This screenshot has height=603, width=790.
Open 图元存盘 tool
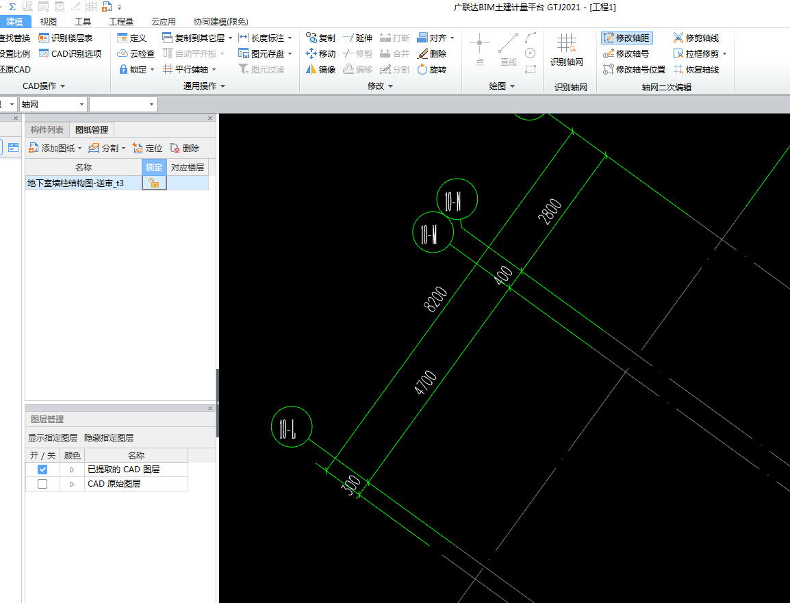262,54
